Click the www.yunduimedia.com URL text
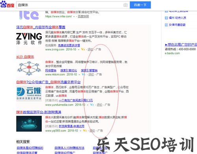197x154 pixels. pos(59,105)
